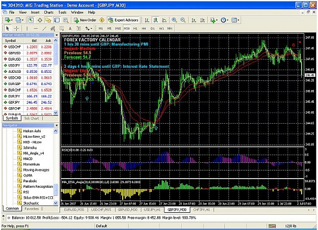Switch timeframe to H4
318x230 pixels.
144,28
